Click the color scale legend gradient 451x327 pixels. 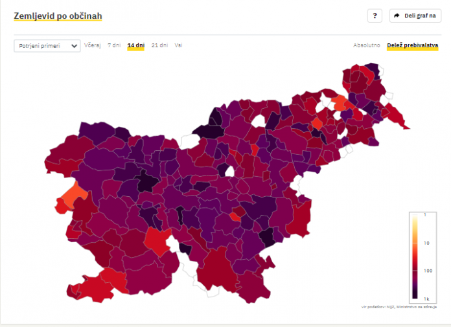(x=415, y=256)
